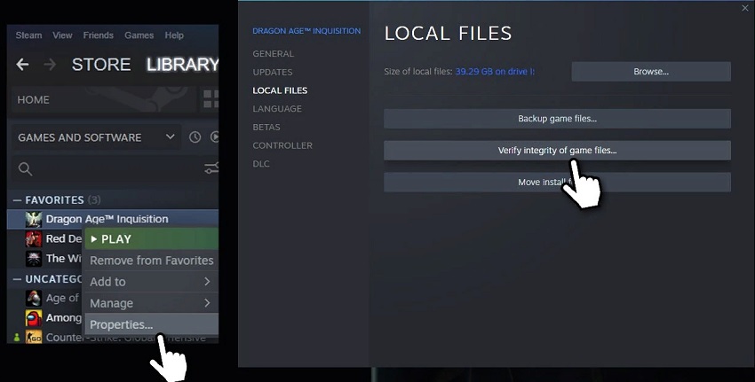This screenshot has height=382, width=755.
Task: Collapse the Uncategorized category
Action: point(18,278)
